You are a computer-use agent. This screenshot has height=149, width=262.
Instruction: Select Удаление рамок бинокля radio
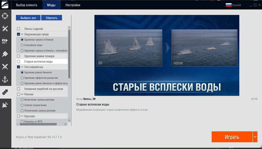pos(22,72)
